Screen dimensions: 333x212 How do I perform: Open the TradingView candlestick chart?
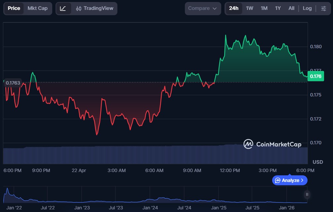tap(95, 9)
